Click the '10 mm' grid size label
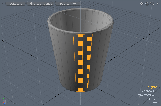Viewport: 161px width, 106px height. [x=153, y=103]
